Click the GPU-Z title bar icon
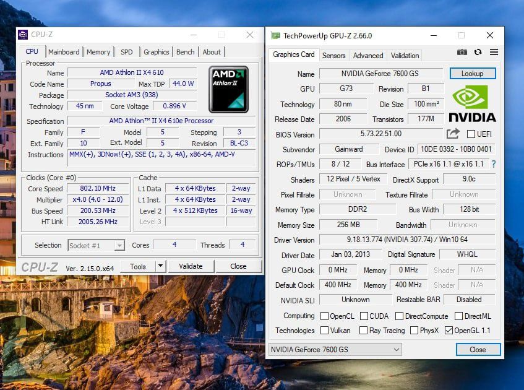 [x=275, y=35]
